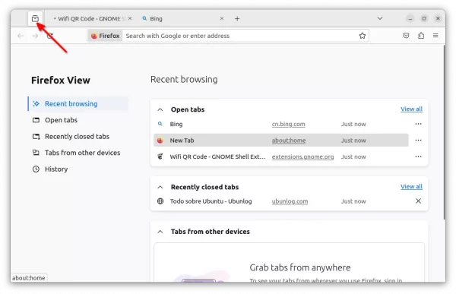This screenshot has width=456, height=294.
Task: Open more options for Bing row
Action: point(418,124)
